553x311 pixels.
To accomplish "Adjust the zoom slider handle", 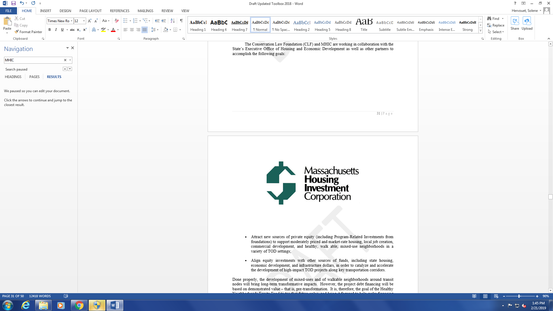I will (519, 296).
